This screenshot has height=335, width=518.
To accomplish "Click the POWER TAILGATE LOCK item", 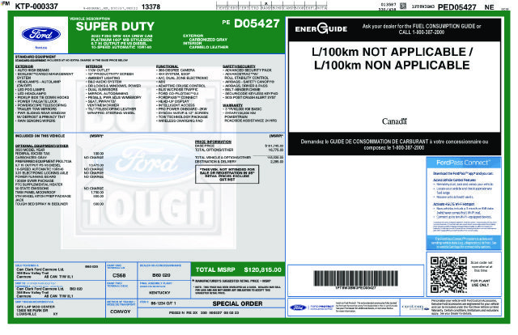I will click(x=36, y=101).
